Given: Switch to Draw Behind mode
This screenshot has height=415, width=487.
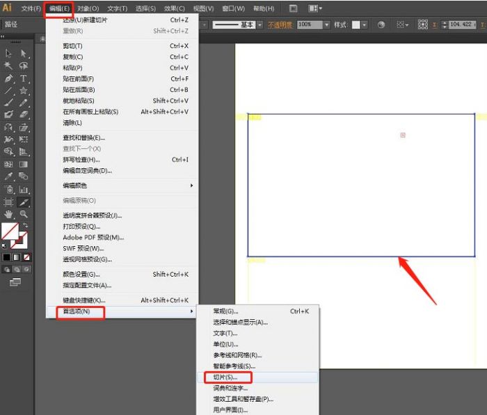Looking at the screenshot, I should pyautogui.click(x=17, y=270).
